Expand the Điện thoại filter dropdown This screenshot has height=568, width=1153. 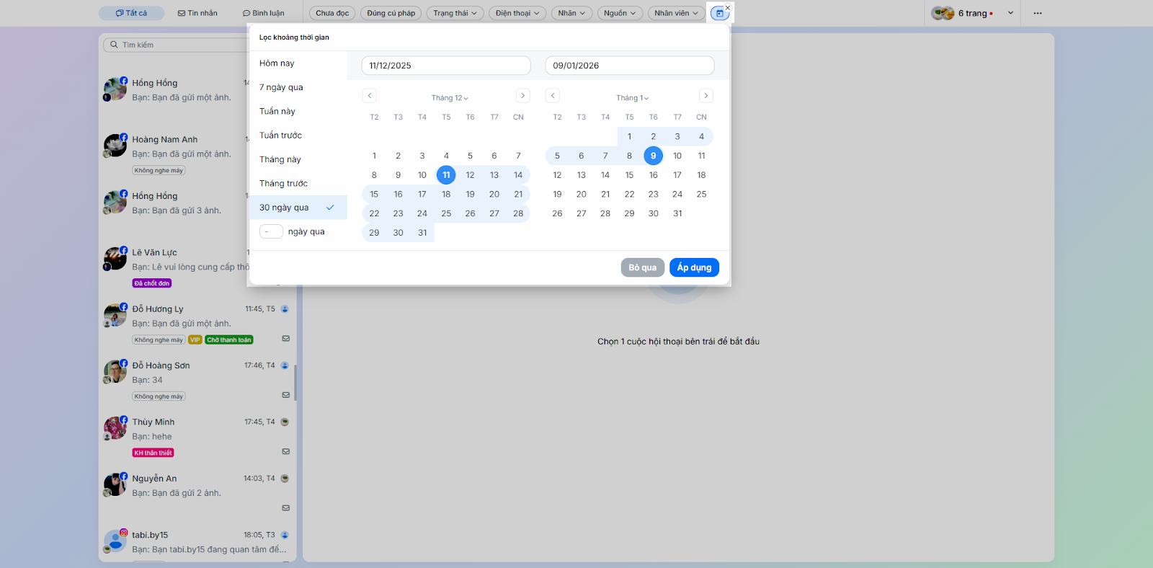[517, 13]
